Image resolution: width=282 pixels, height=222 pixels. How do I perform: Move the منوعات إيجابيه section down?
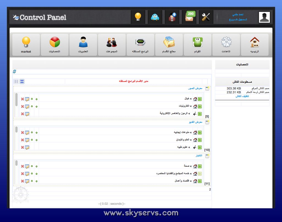[x=32, y=132]
